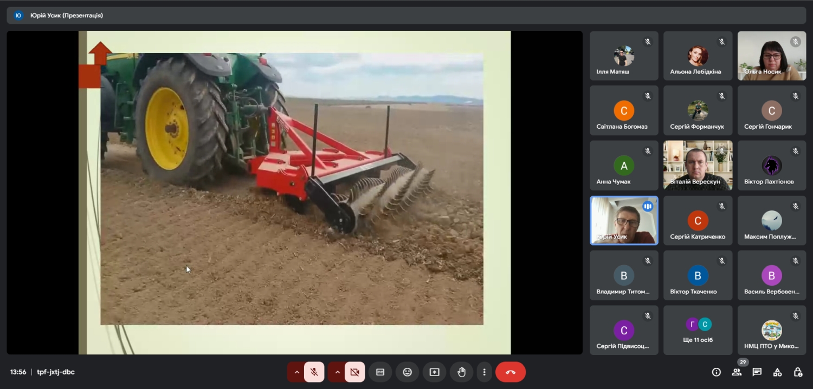Open chat with everyone icon
This screenshot has height=389, width=813.
[757, 372]
